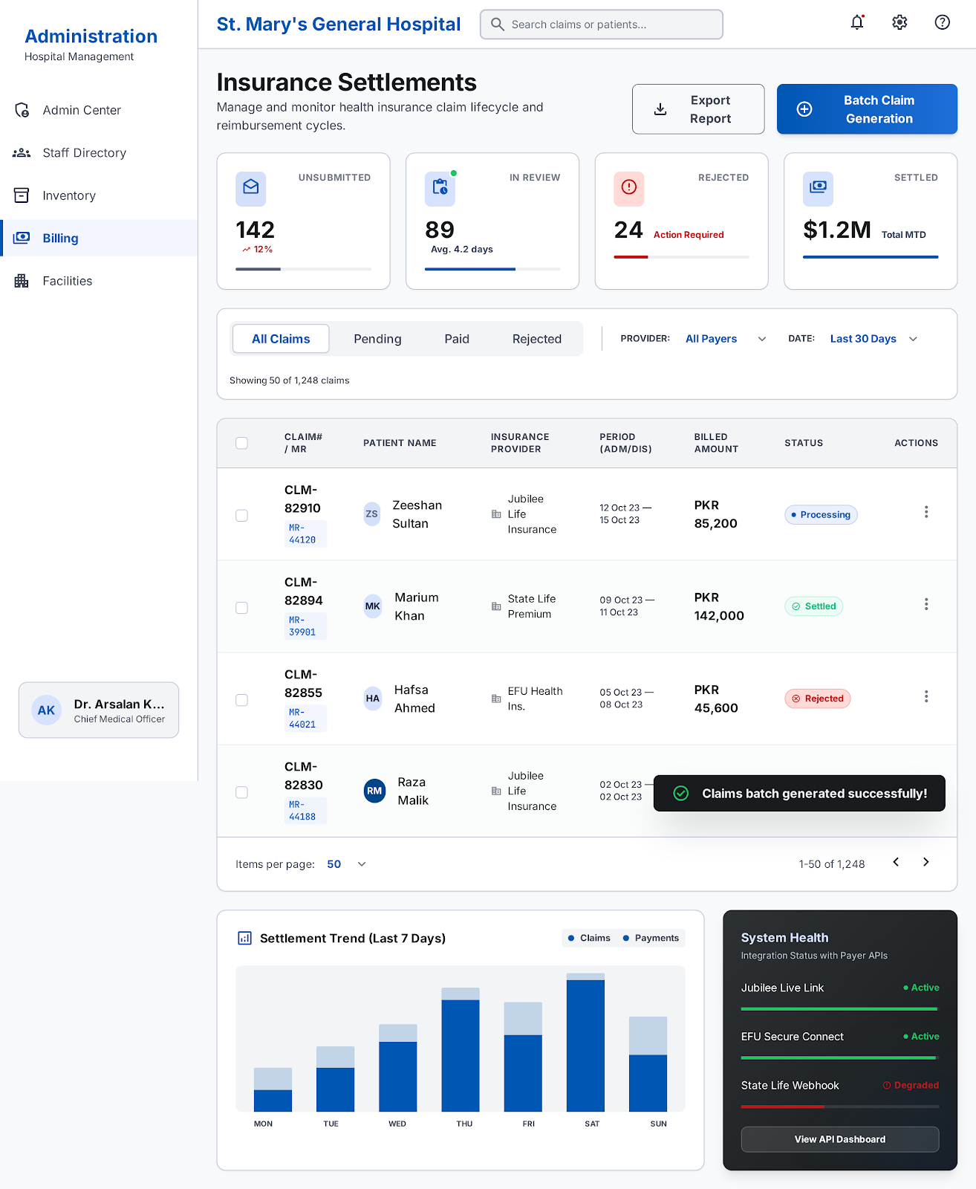The image size is (976, 1189).
Task: Click Staff Directory people icon
Action: tap(22, 153)
